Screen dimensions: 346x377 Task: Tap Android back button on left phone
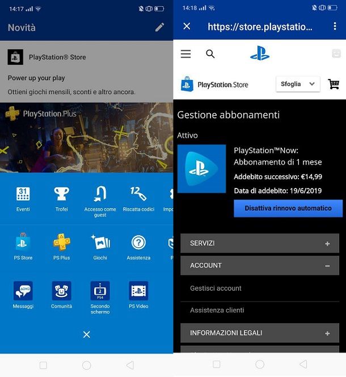point(130,365)
